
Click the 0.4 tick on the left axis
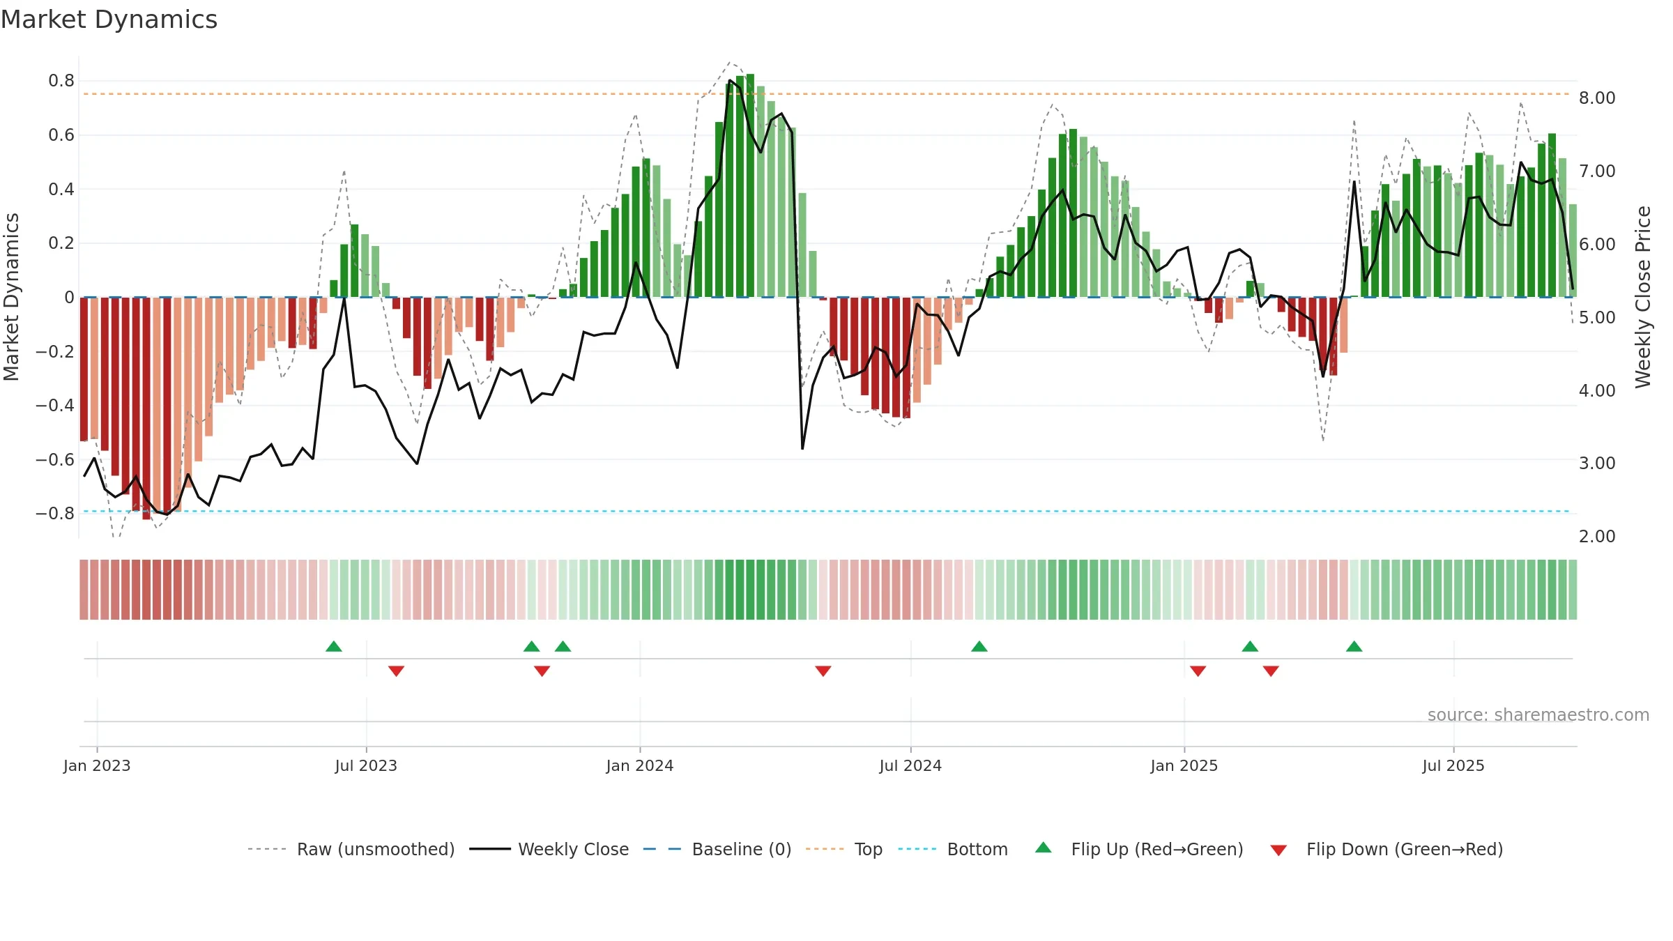coord(61,189)
